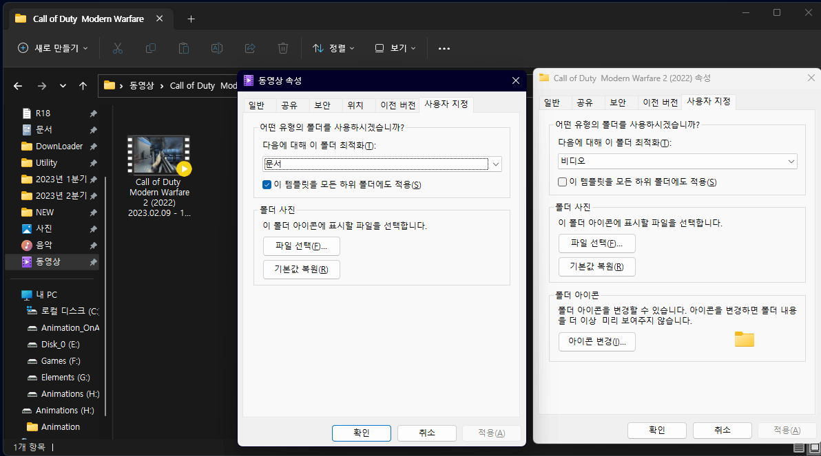The image size is (821, 456).
Task: Click 확인 in Call of Duty properties
Action: pyautogui.click(x=656, y=431)
